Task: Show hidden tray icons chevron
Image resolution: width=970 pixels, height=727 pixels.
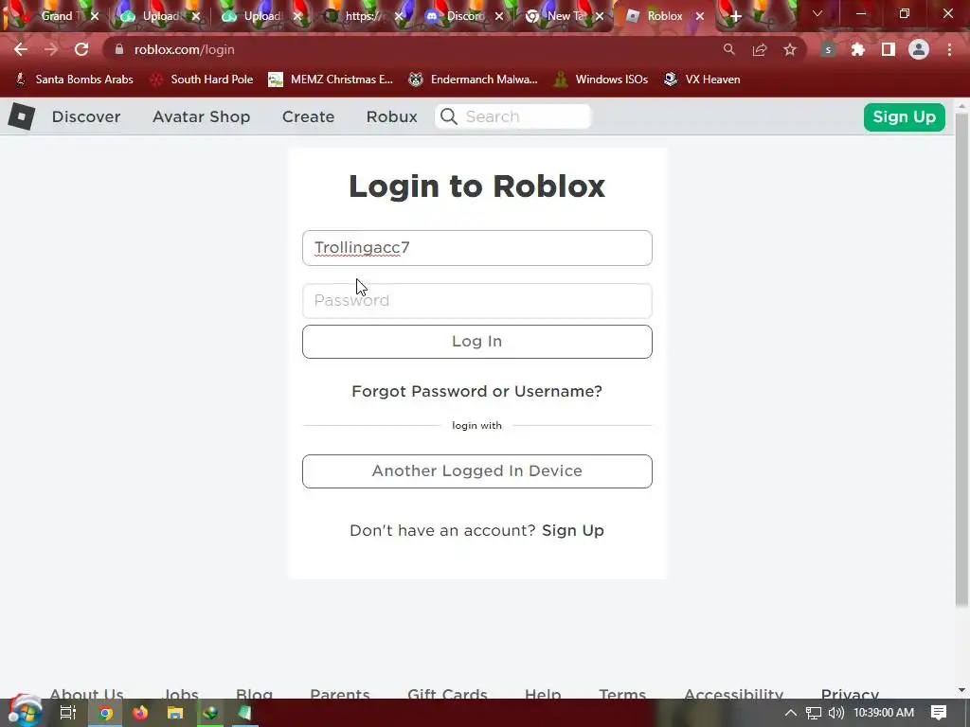Action: click(791, 713)
